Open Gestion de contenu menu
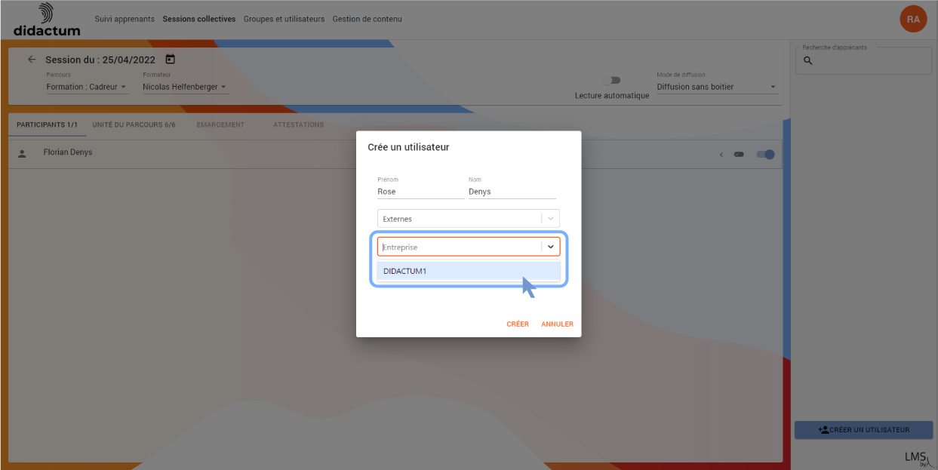938x470 pixels. (x=368, y=19)
